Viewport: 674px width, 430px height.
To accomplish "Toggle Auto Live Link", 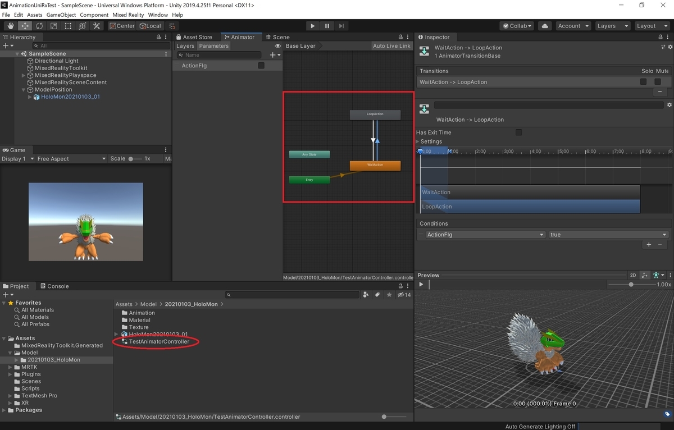I will tap(391, 46).
